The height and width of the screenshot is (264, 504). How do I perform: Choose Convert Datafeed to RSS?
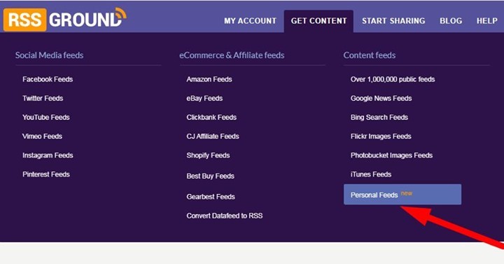[x=225, y=216]
